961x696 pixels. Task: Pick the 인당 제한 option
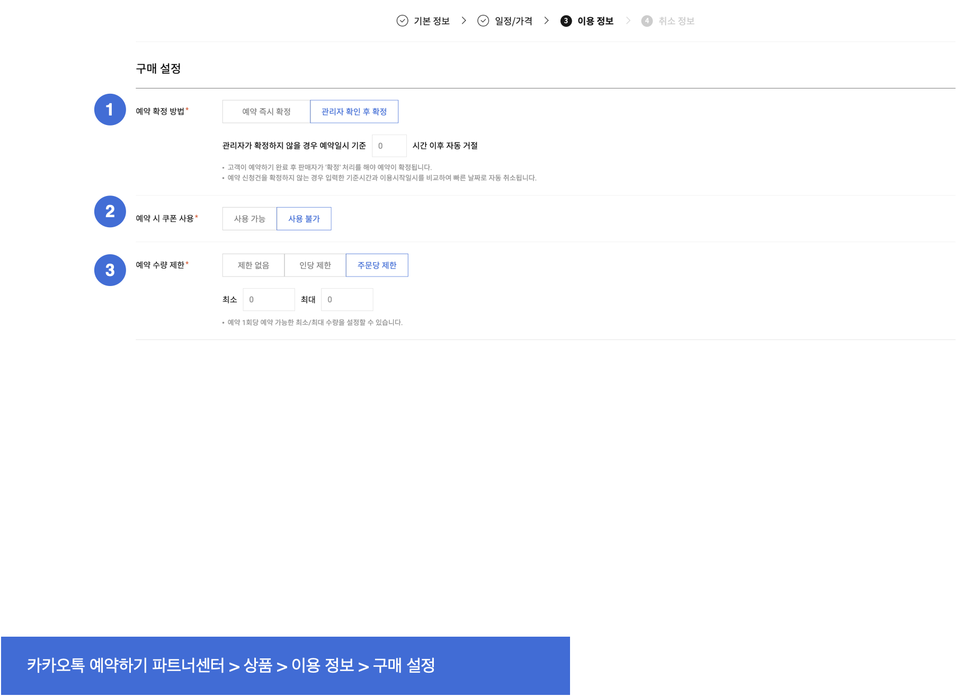tap(315, 265)
